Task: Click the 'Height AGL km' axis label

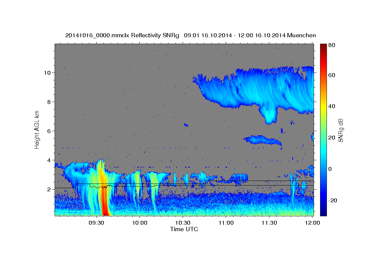Action: [37, 130]
